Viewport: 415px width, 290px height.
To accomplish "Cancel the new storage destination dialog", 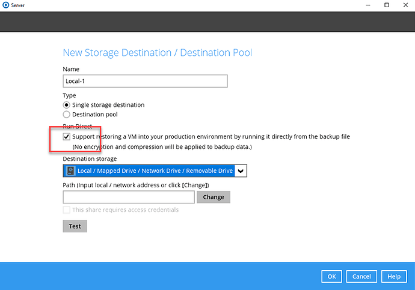I will tap(361, 276).
